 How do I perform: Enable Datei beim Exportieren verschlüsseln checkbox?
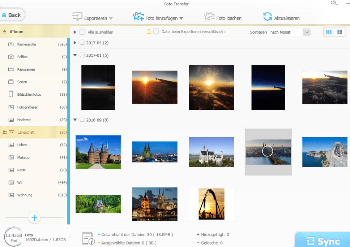156,31
